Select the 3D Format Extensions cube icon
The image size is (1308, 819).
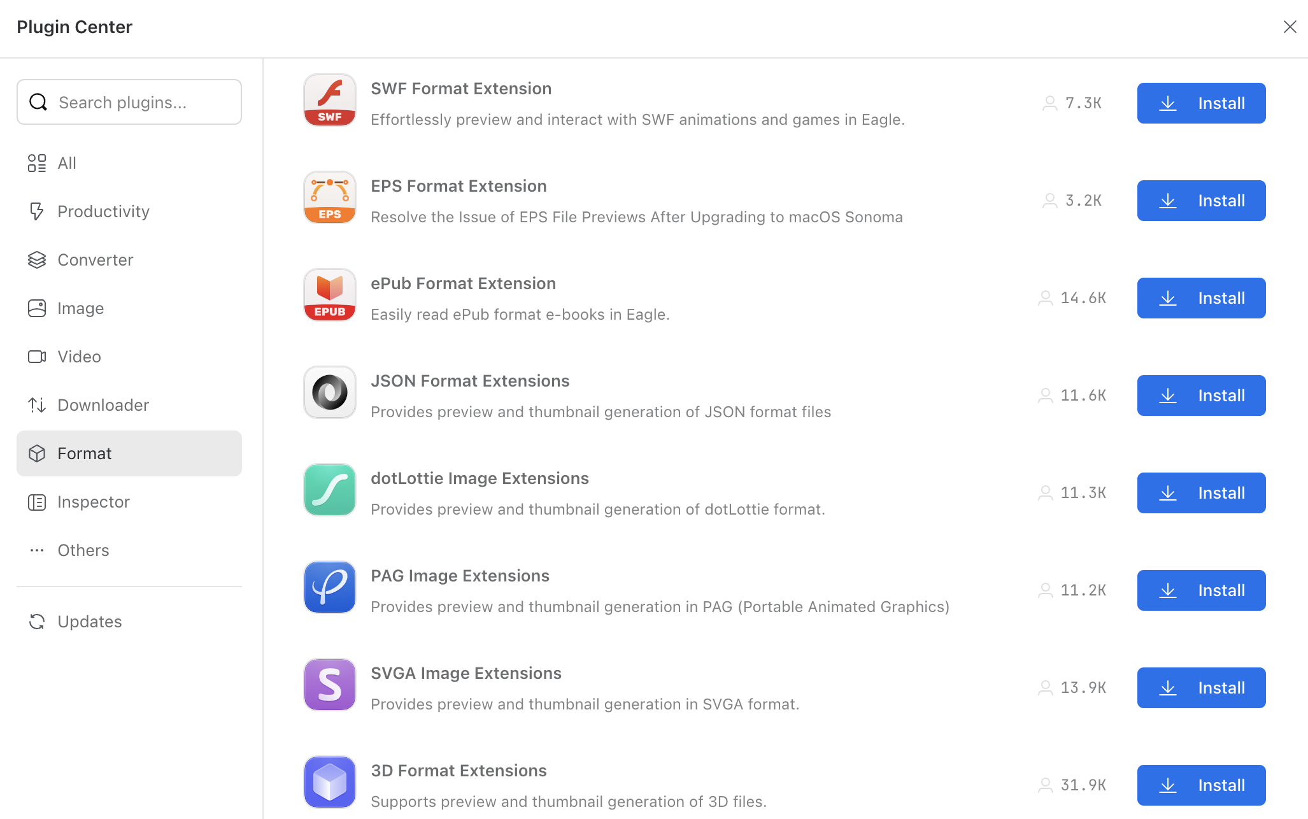329,782
